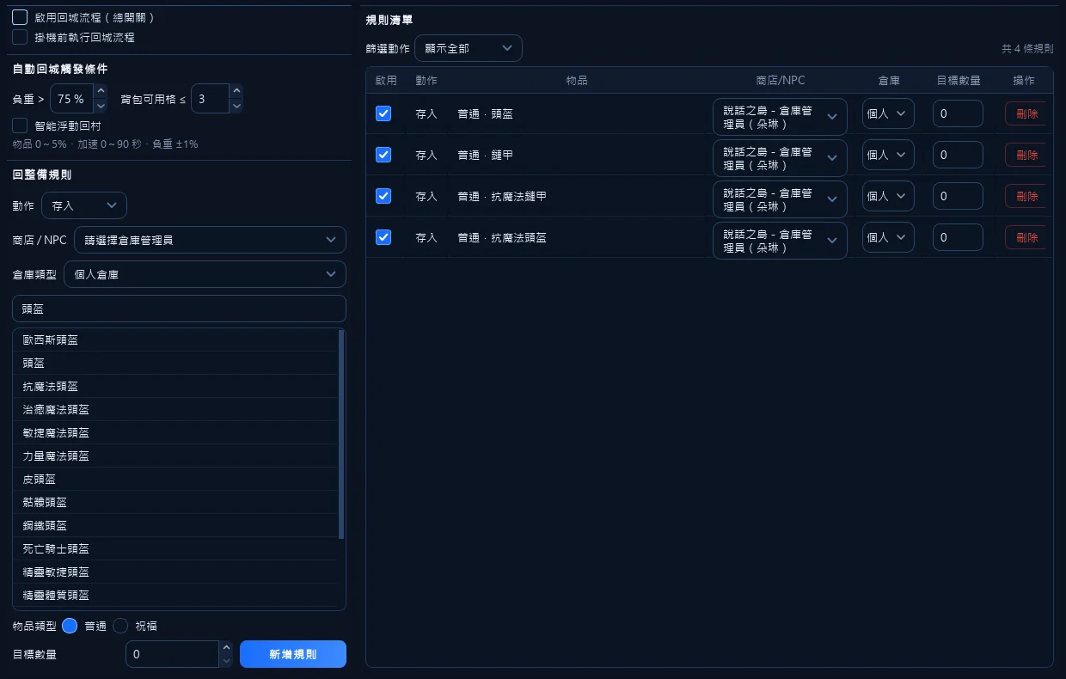Select 骷髏頭盔 in the item list
This screenshot has width=1066, height=679.
175,503
